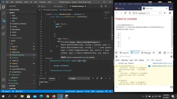
Task: Maximize the terminal panel size
Action: (x=106, y=78)
